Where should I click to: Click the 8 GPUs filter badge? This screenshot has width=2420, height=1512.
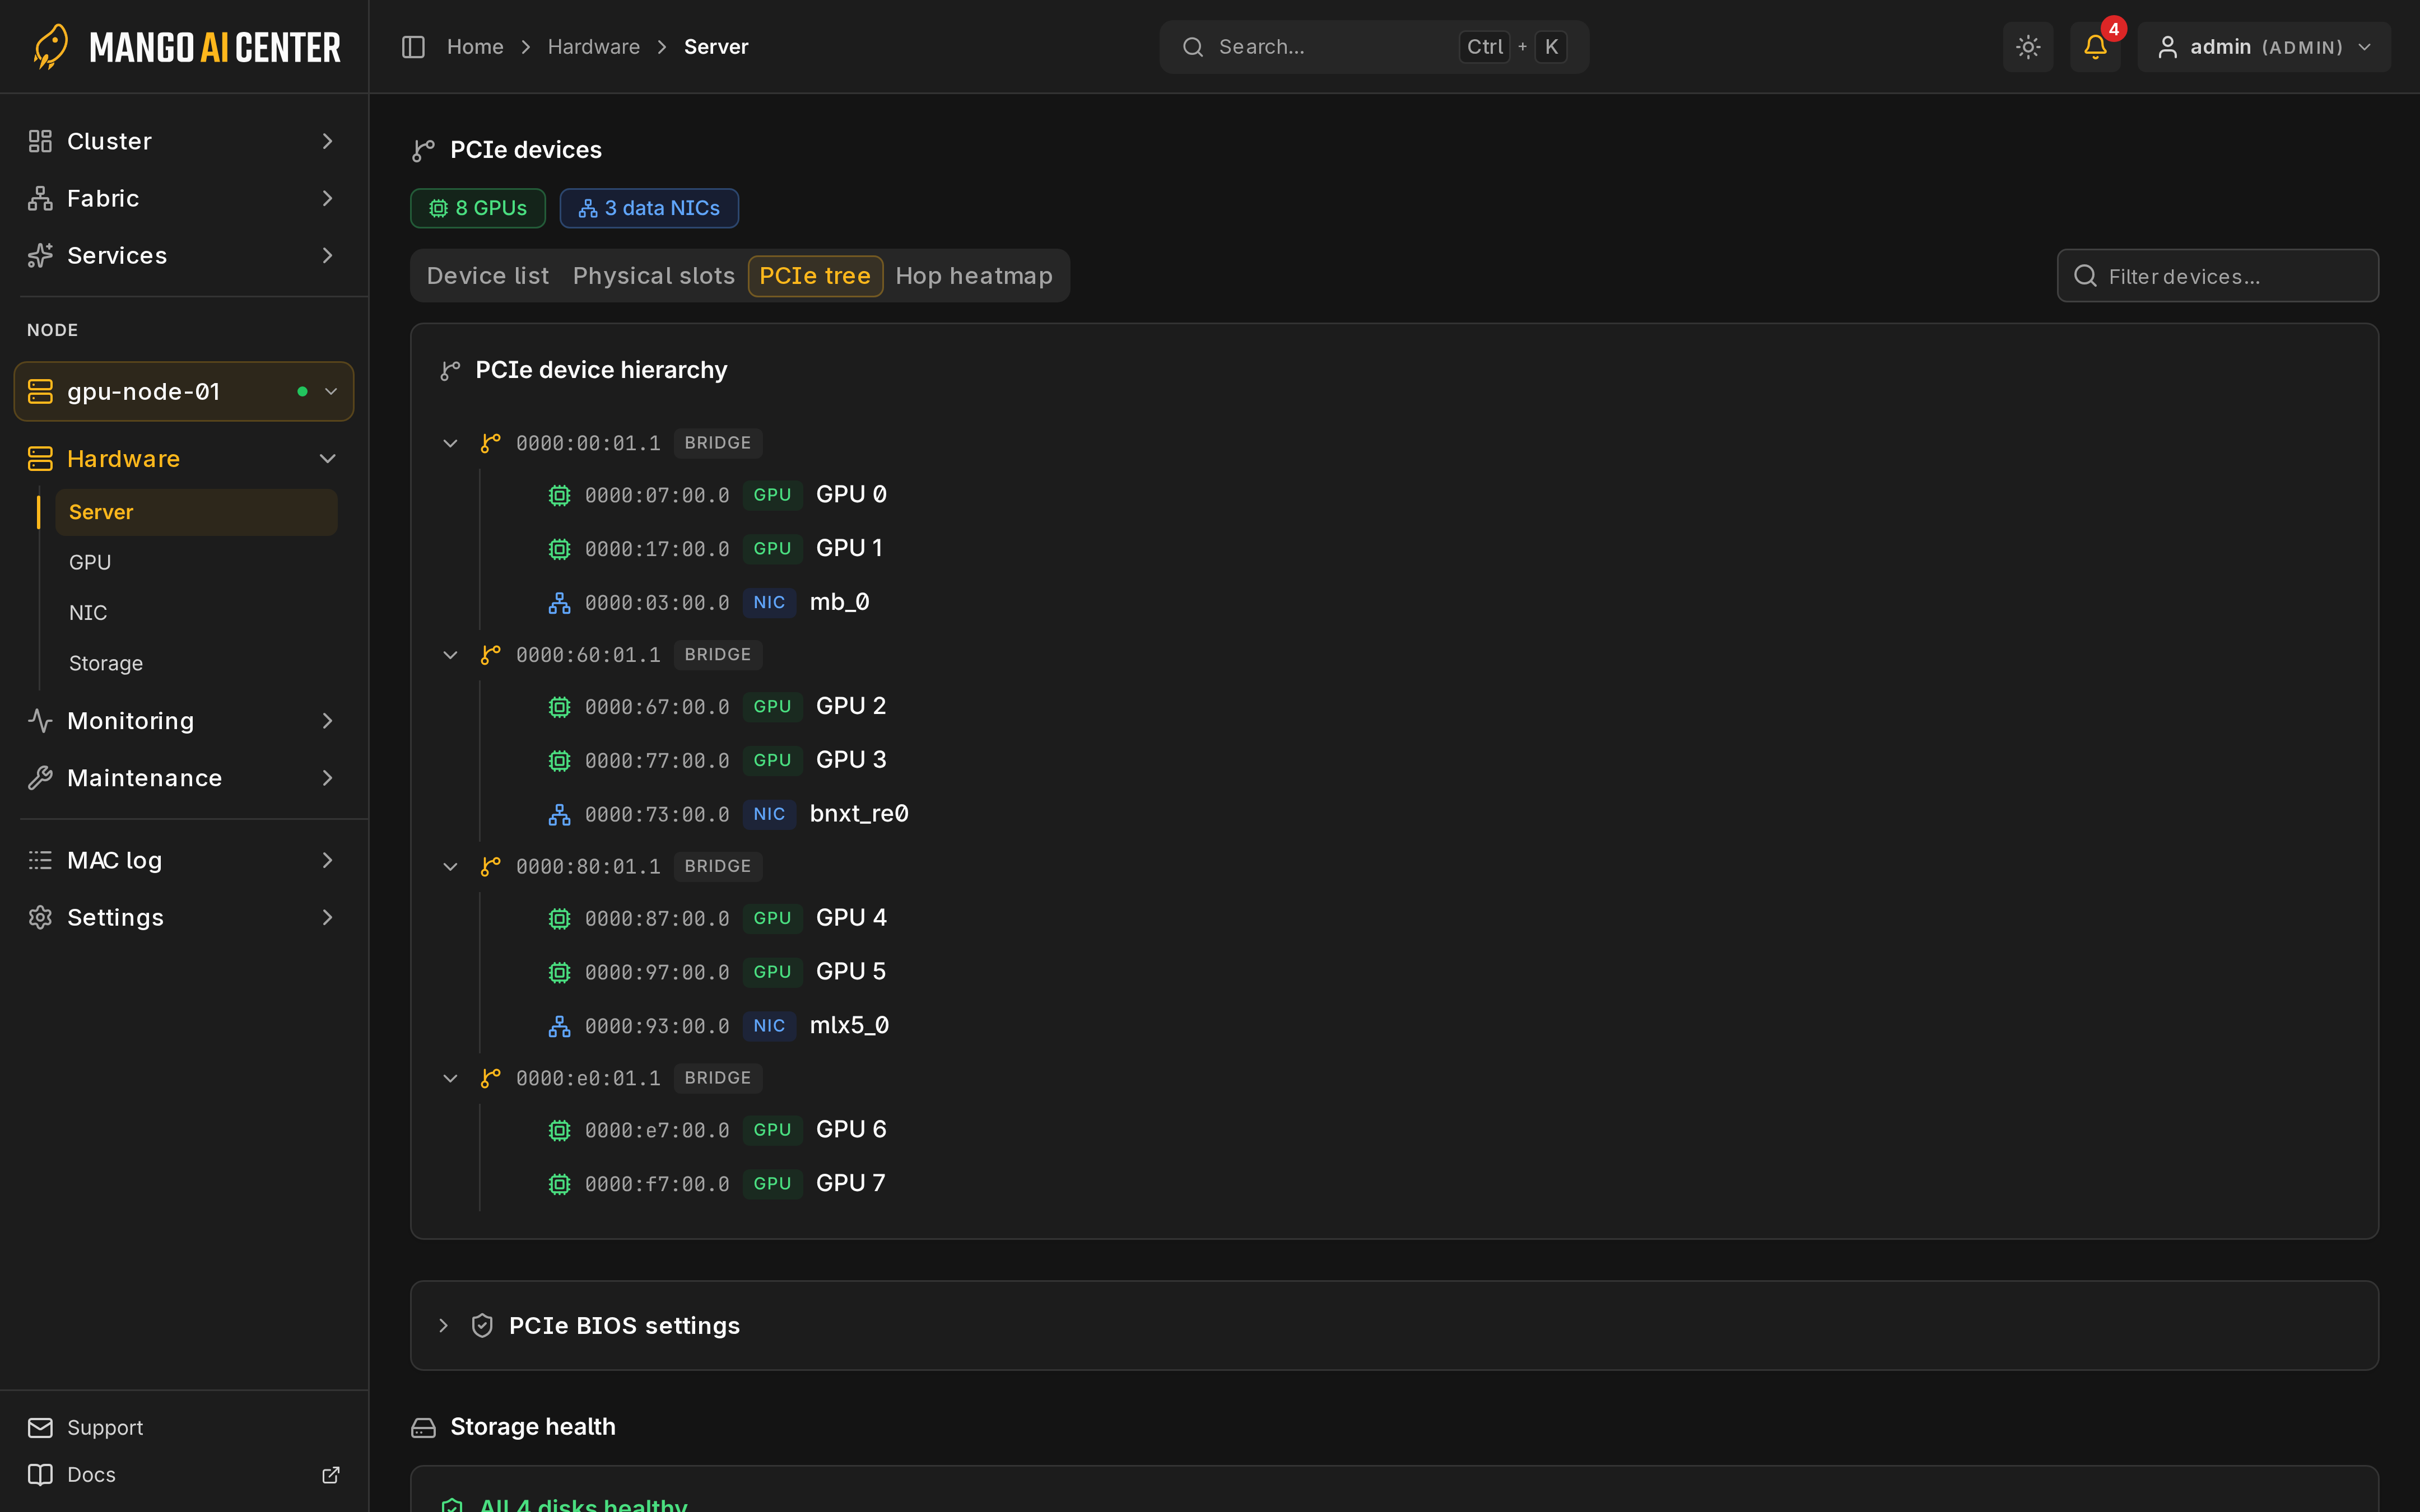[x=478, y=208]
